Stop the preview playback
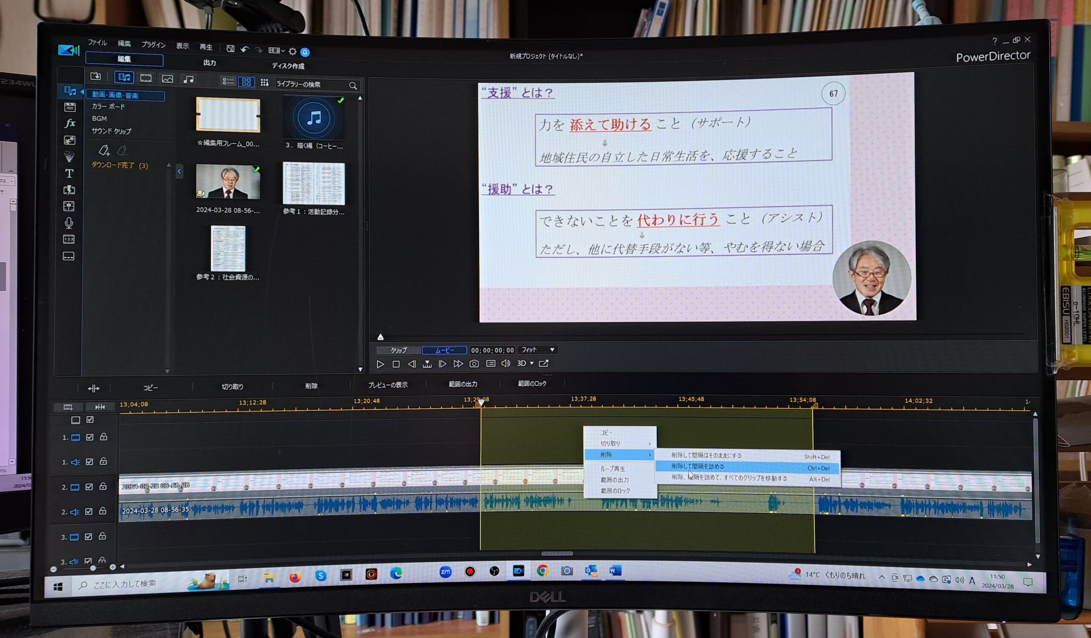Viewport: 1091px width, 638px height. point(396,364)
